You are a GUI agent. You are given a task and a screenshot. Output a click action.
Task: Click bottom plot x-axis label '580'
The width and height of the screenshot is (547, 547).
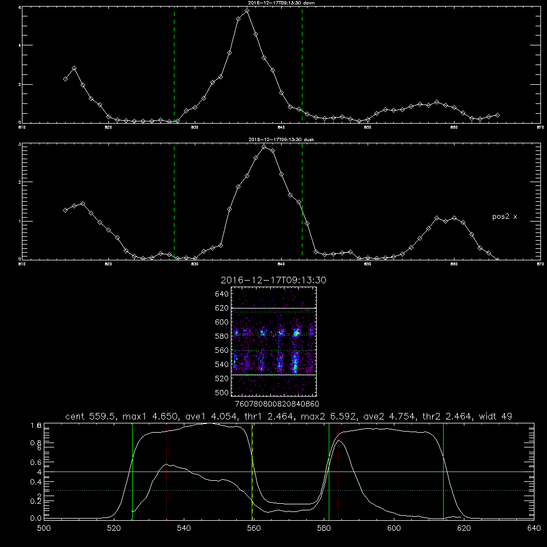coord(324,528)
